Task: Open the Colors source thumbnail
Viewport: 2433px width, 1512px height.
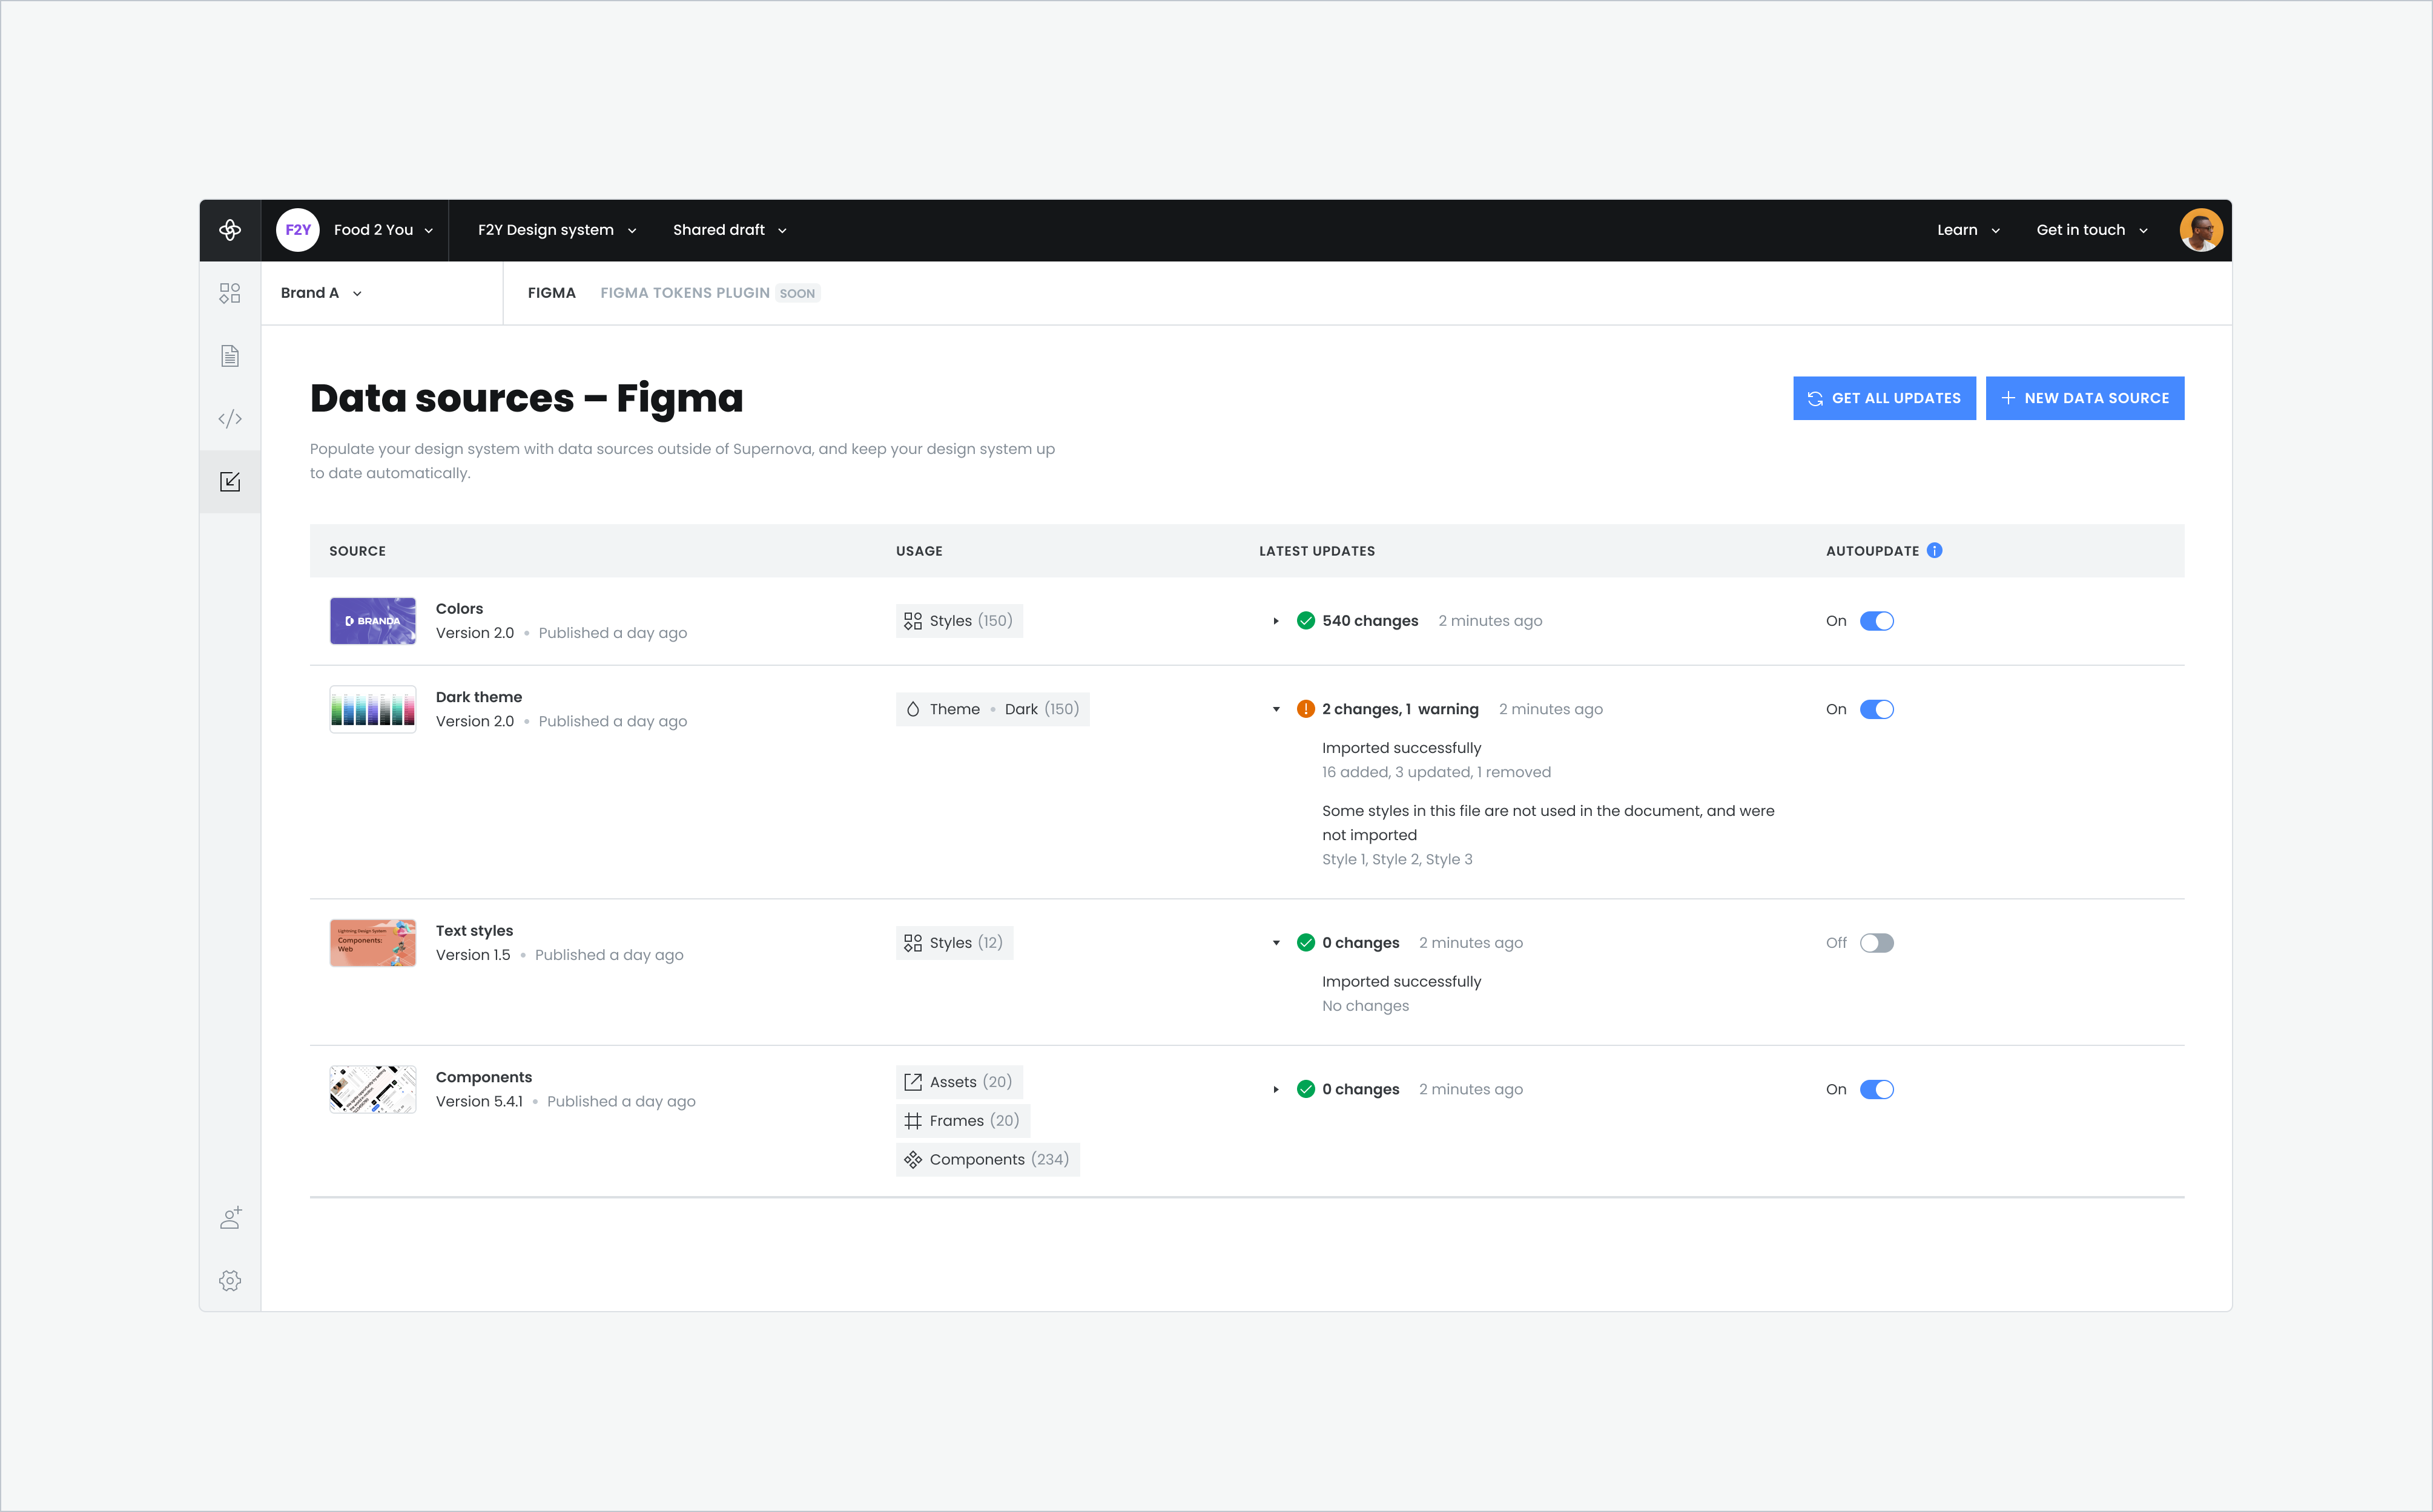Action: (372, 621)
